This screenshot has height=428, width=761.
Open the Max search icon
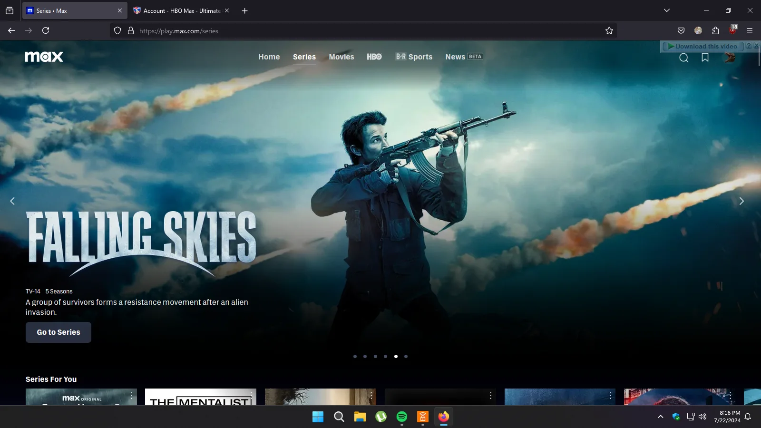[x=683, y=58]
